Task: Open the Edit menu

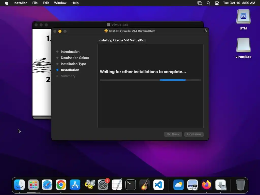Action: 46,3
